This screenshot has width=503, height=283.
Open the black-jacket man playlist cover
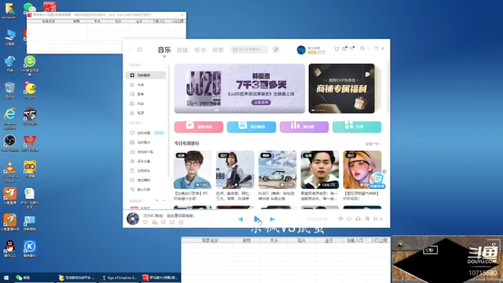[x=320, y=170]
